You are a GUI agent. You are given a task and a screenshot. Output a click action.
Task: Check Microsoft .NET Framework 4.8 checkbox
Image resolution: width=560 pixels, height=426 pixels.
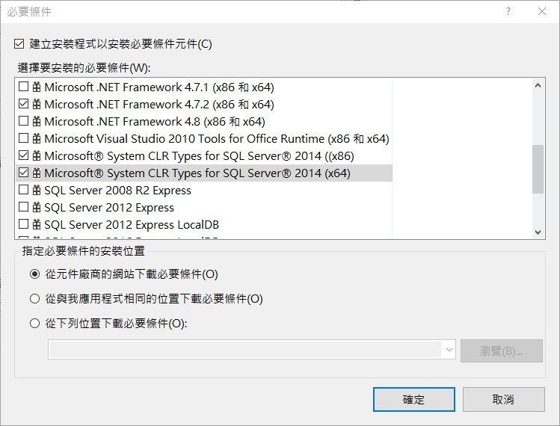tap(24, 120)
